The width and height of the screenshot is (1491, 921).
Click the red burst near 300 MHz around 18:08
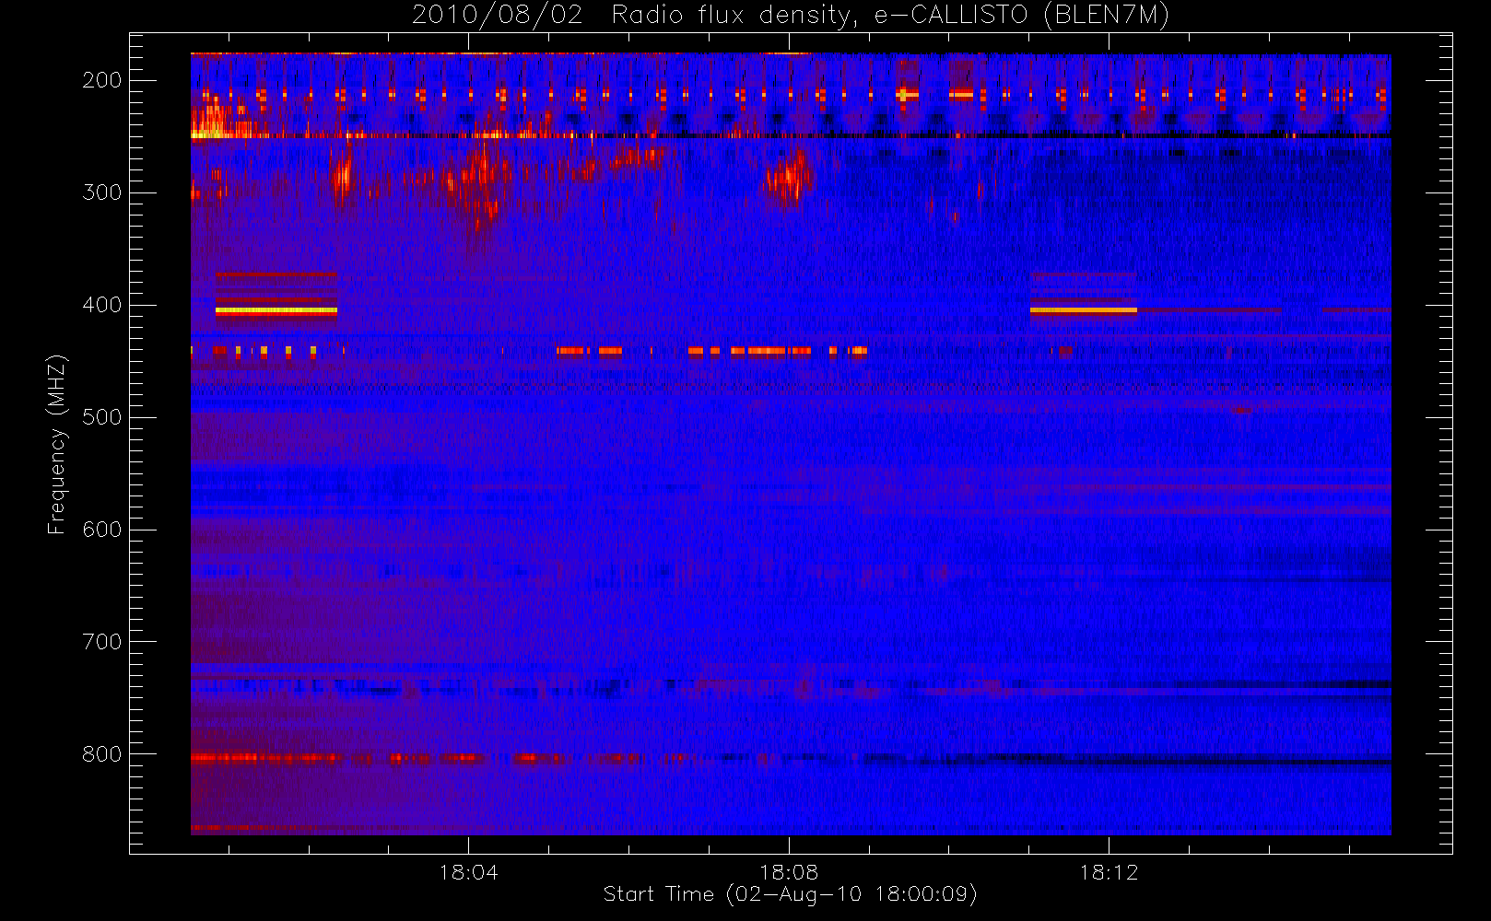click(x=788, y=177)
